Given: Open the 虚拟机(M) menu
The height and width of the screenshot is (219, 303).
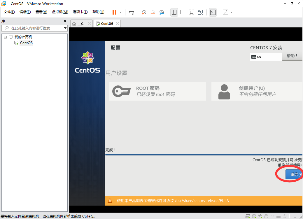Looking at the screenshot, I should [60, 12].
